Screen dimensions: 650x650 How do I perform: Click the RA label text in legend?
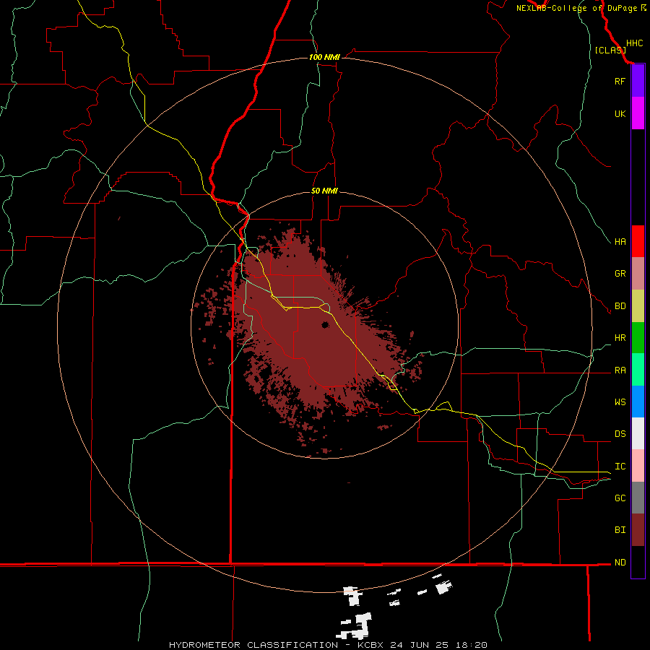click(x=620, y=370)
